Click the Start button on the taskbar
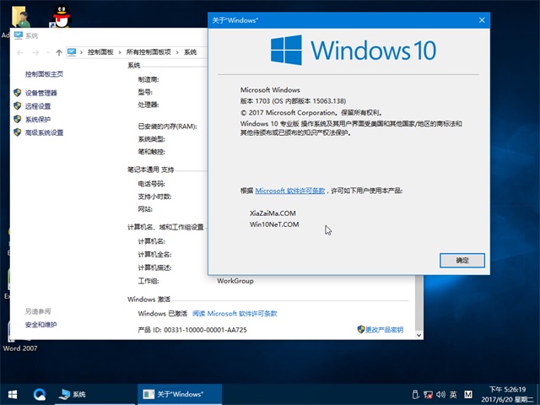540x405 pixels. 13,394
